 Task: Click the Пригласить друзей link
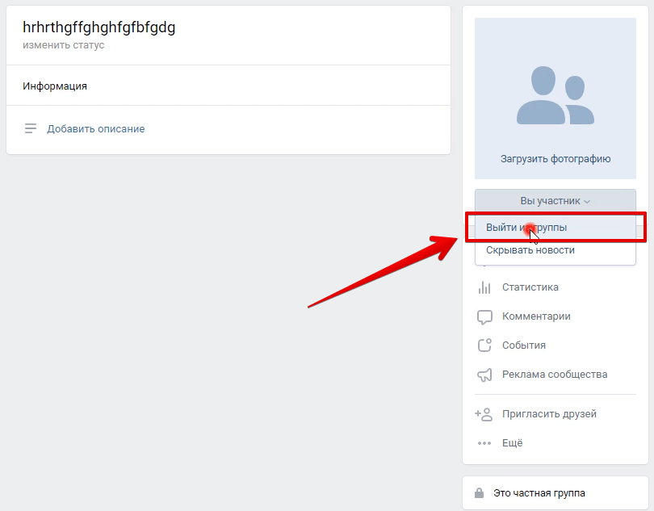(549, 414)
